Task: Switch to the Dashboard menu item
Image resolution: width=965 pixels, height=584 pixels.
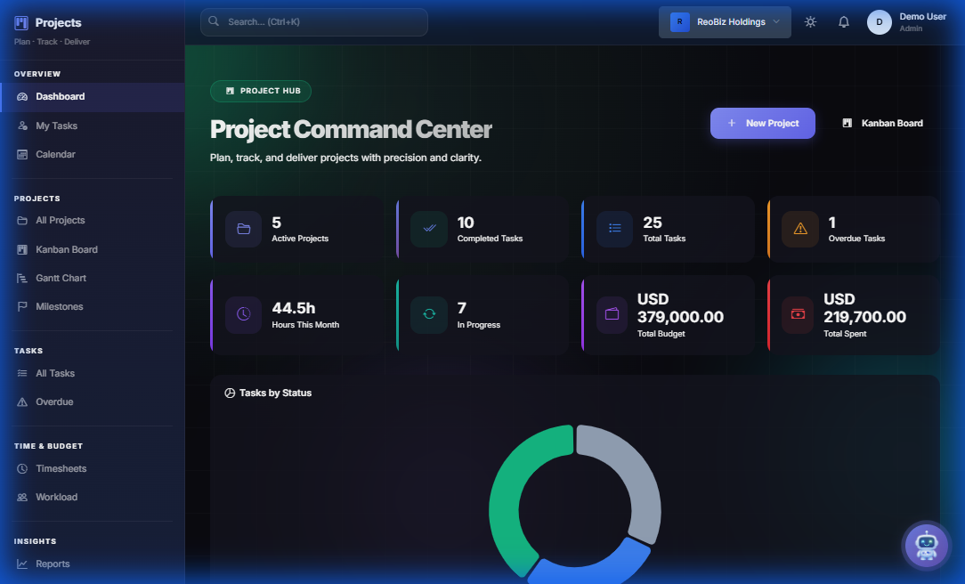Action: point(60,96)
